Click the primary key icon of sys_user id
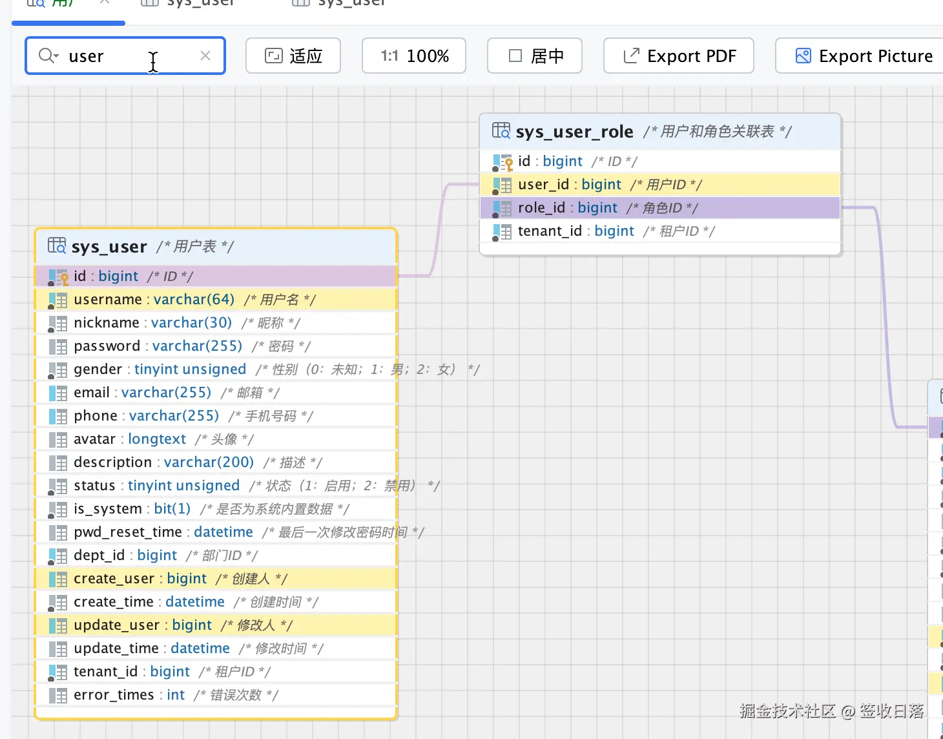The height and width of the screenshot is (739, 943). tap(58, 277)
